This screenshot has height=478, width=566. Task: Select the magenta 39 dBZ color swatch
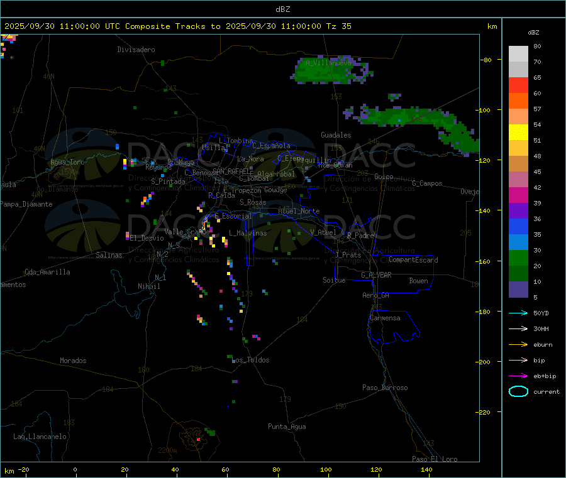518,195
